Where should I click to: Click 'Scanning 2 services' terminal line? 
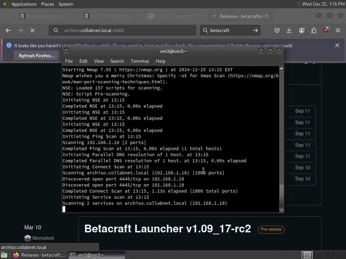click(x=145, y=203)
